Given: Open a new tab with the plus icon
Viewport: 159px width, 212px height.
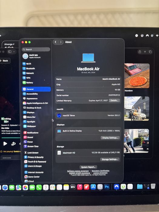Looking at the screenshot, I should [x=145, y=52].
